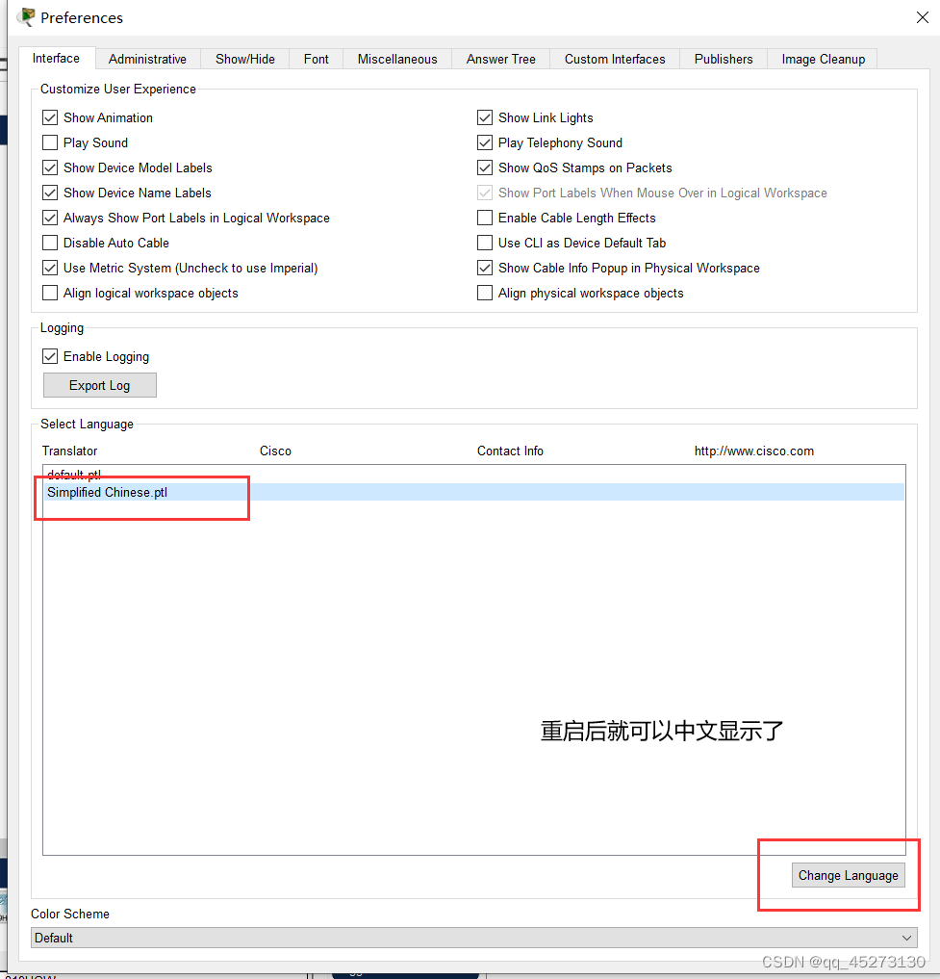
Task: Switch to the Interface tab
Action: [56, 58]
